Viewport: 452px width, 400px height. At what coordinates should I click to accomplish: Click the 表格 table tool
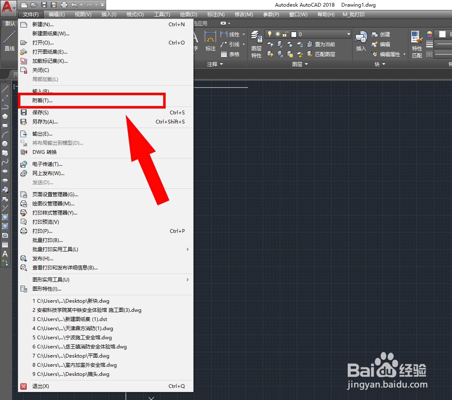[230, 54]
